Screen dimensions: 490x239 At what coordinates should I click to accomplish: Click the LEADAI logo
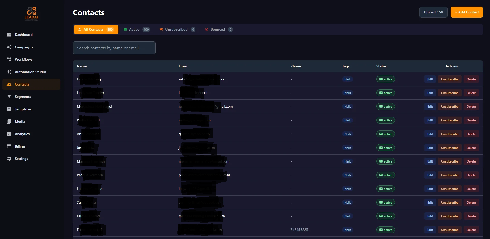point(32,13)
